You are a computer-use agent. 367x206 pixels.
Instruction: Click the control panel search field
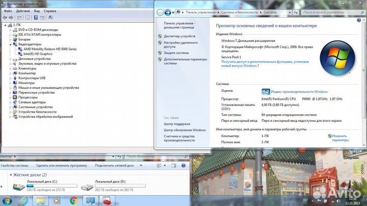(332, 12)
